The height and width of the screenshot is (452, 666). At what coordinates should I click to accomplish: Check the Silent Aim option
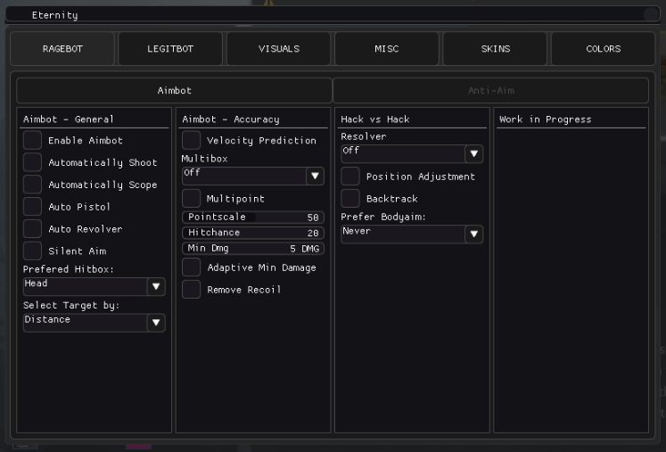tap(33, 251)
